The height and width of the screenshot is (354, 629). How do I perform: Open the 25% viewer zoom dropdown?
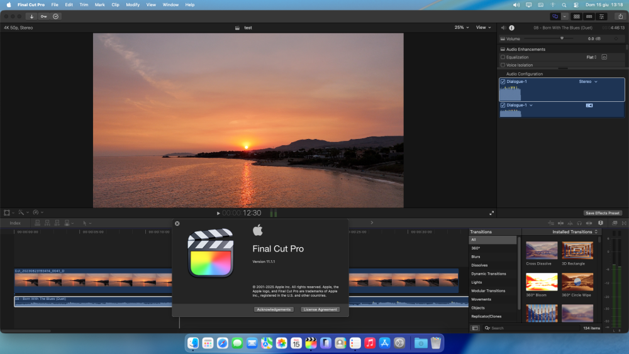click(462, 27)
